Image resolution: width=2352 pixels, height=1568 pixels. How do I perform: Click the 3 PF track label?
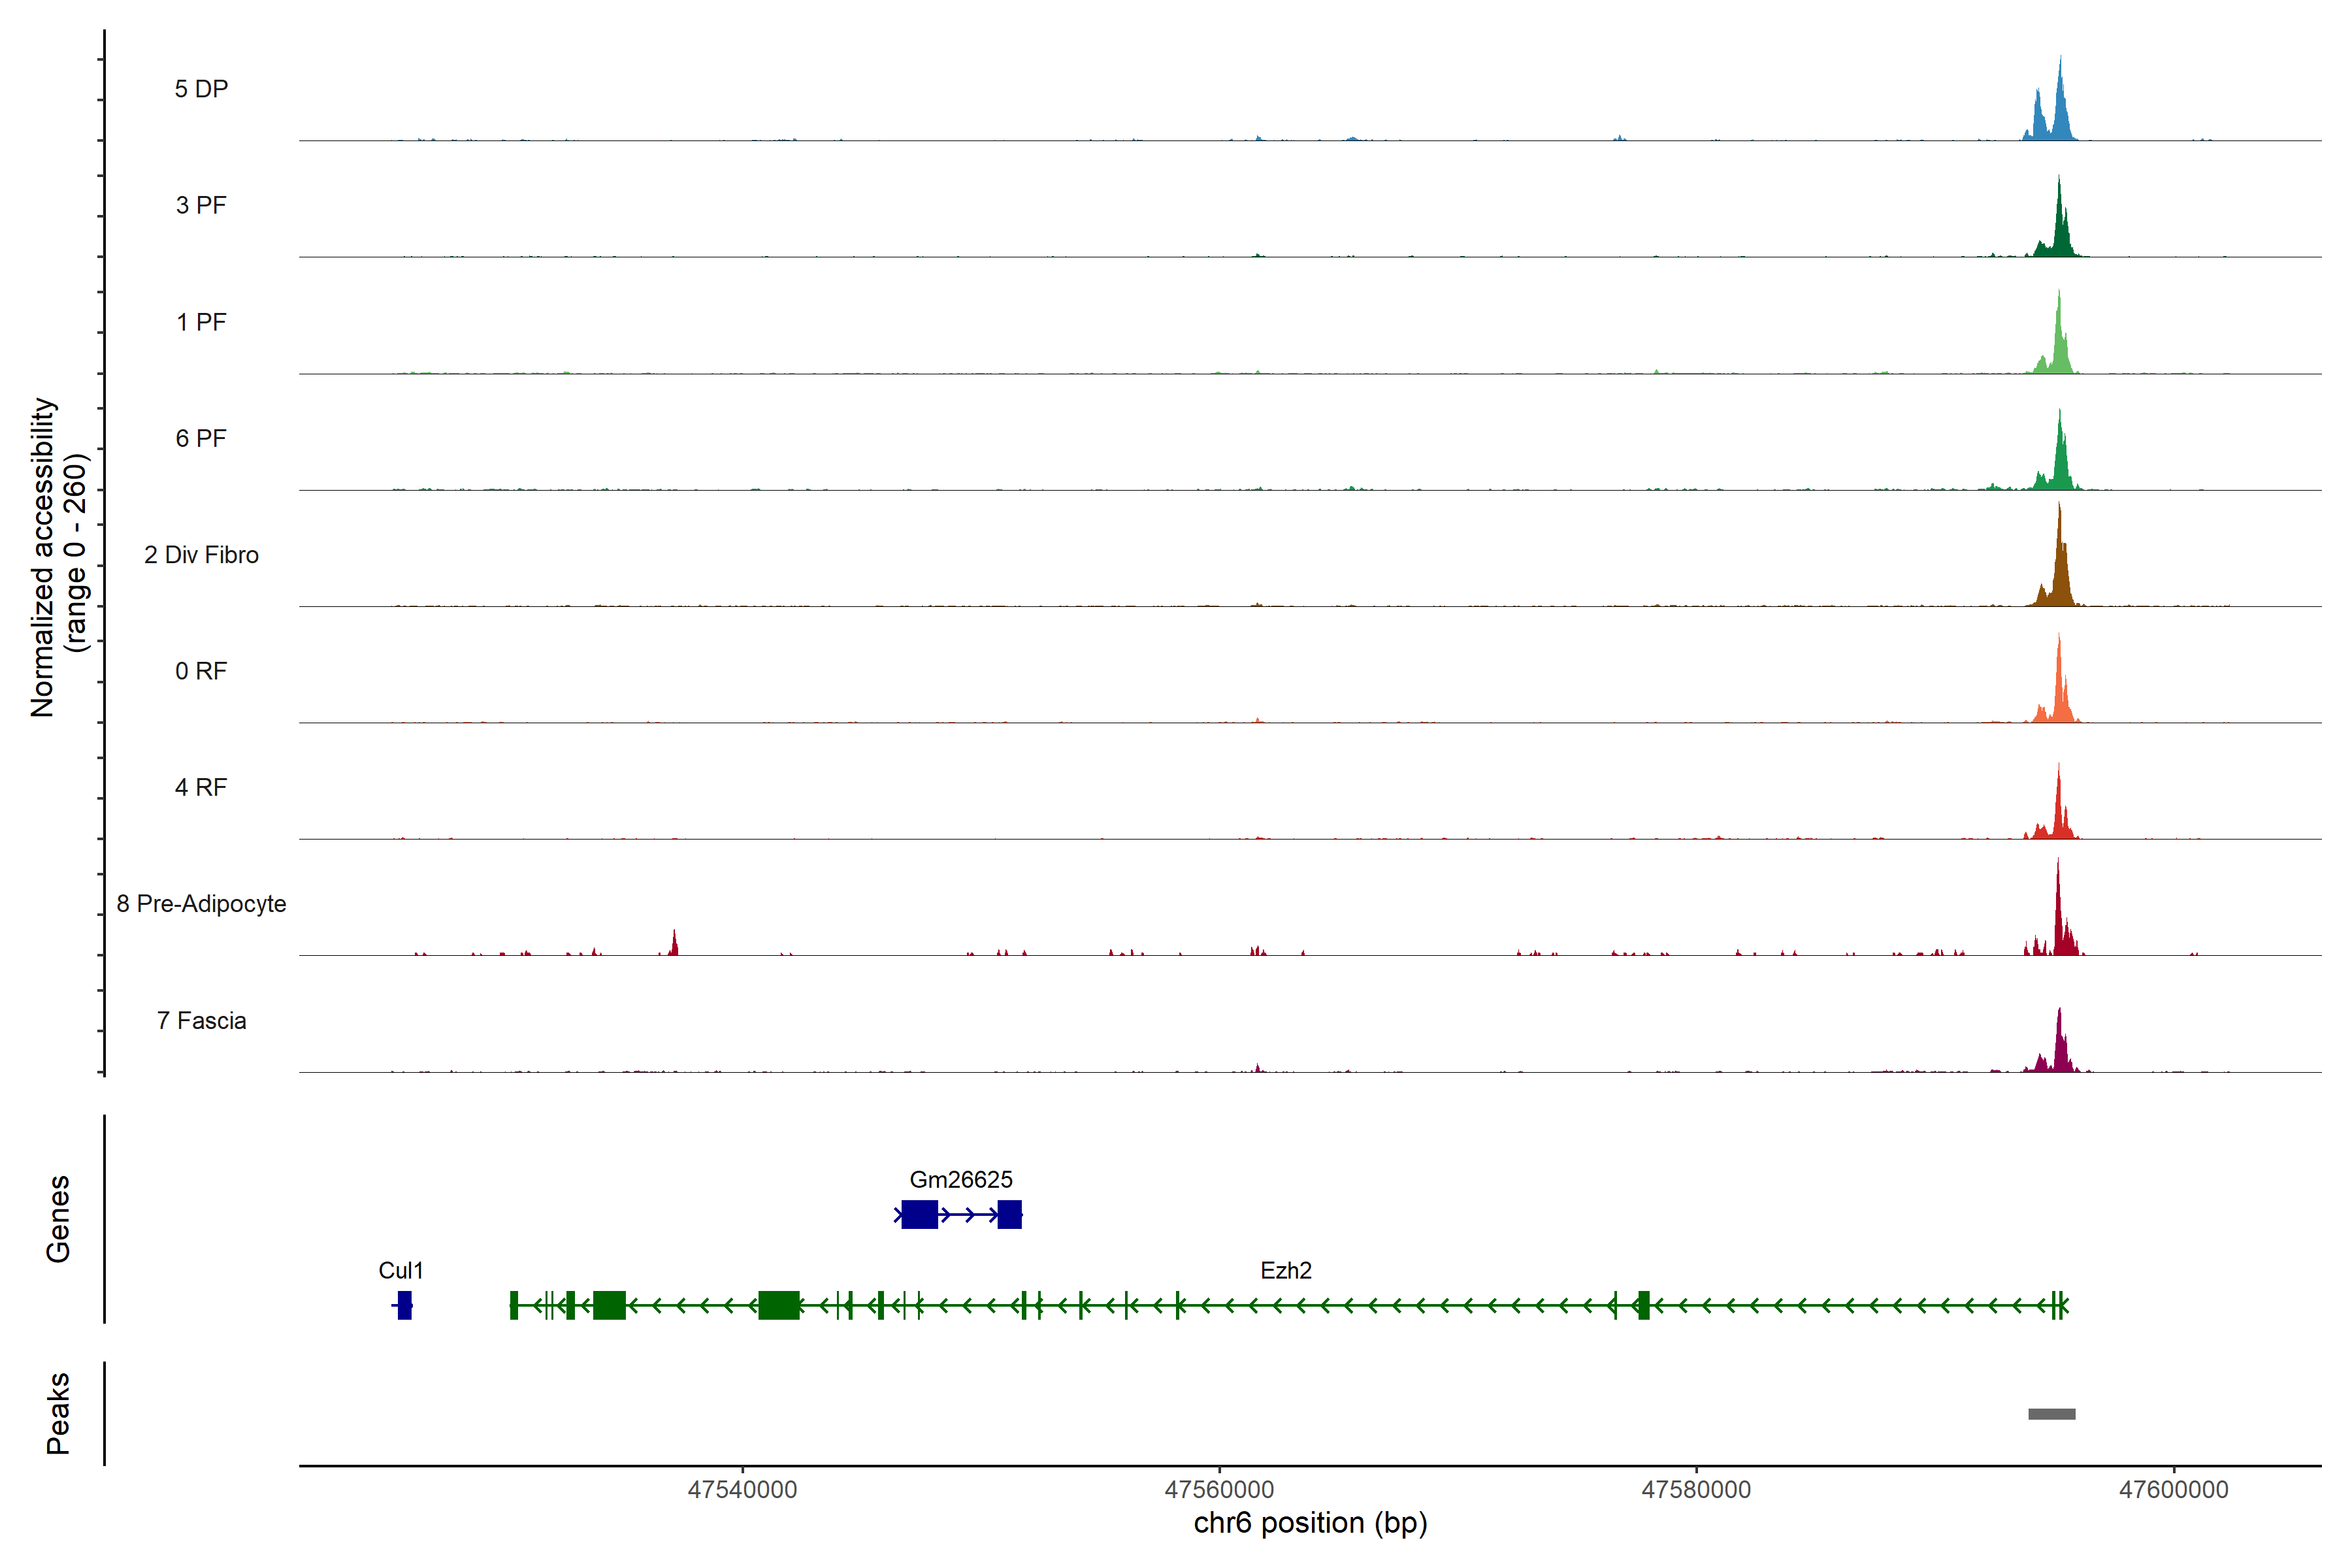pos(201,205)
